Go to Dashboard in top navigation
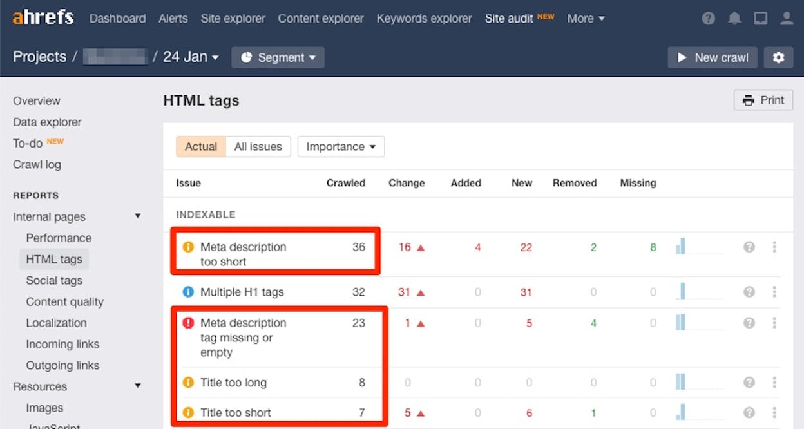 tap(118, 19)
